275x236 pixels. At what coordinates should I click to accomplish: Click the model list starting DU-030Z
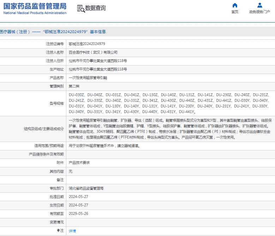[169, 103]
